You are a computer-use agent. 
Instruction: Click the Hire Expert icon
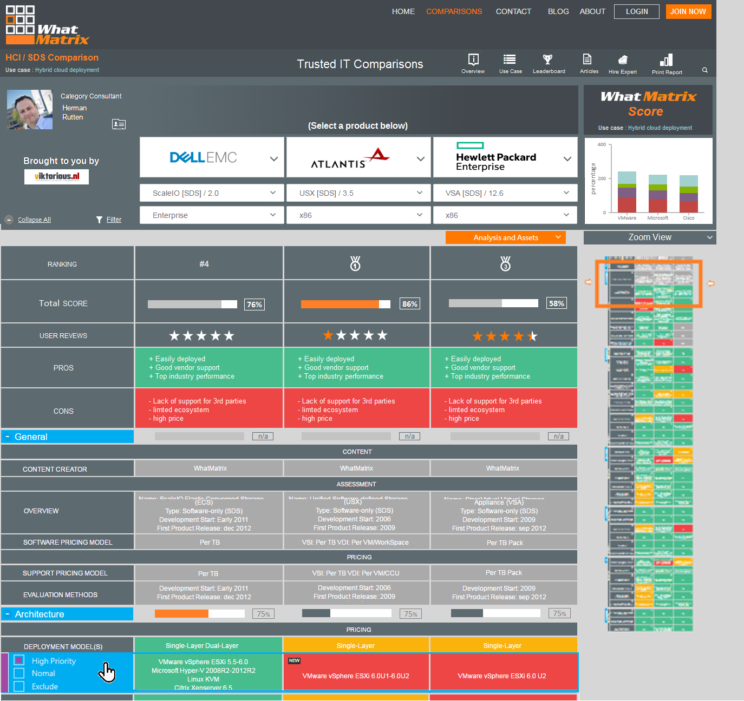(623, 59)
